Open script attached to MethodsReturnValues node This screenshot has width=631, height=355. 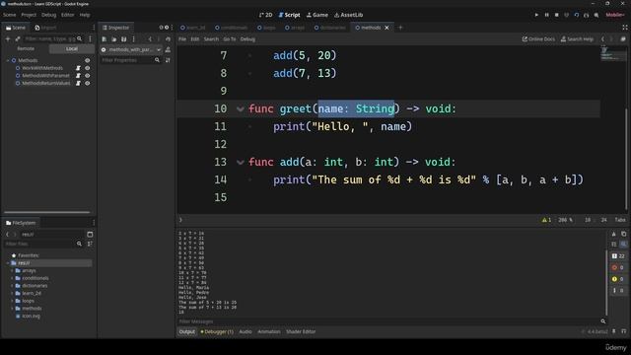click(x=78, y=83)
